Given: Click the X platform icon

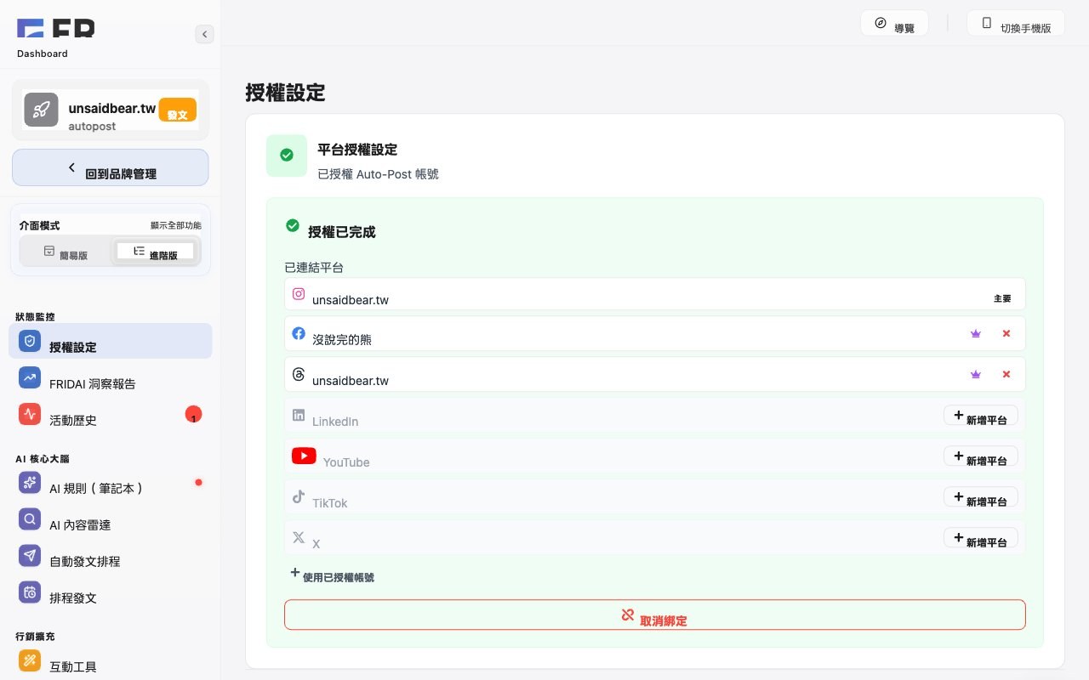Looking at the screenshot, I should coord(299,537).
